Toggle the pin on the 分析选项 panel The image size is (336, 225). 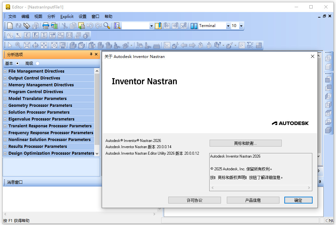(91, 54)
